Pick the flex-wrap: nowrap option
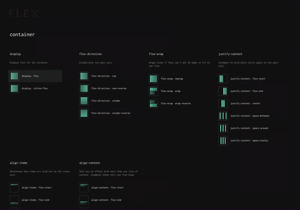The image size is (300, 210). tap(172, 79)
